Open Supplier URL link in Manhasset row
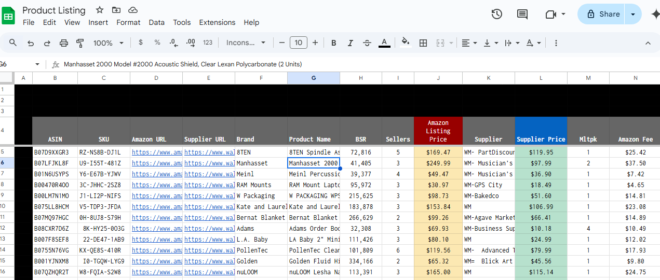Screen dimensions: 660x280 209,163
